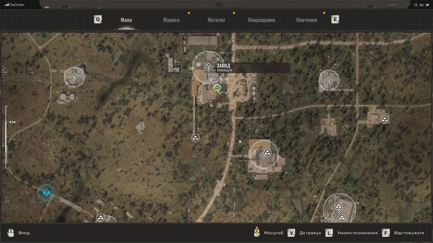
Task: Click the mouse icon next to Вихід
Action: coord(11,233)
